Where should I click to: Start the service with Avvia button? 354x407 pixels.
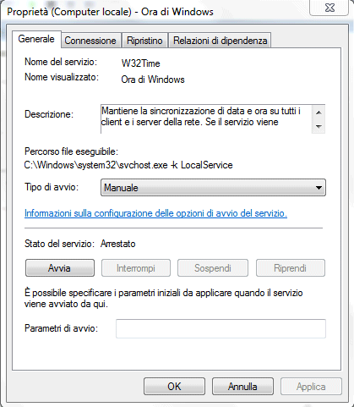click(x=60, y=268)
